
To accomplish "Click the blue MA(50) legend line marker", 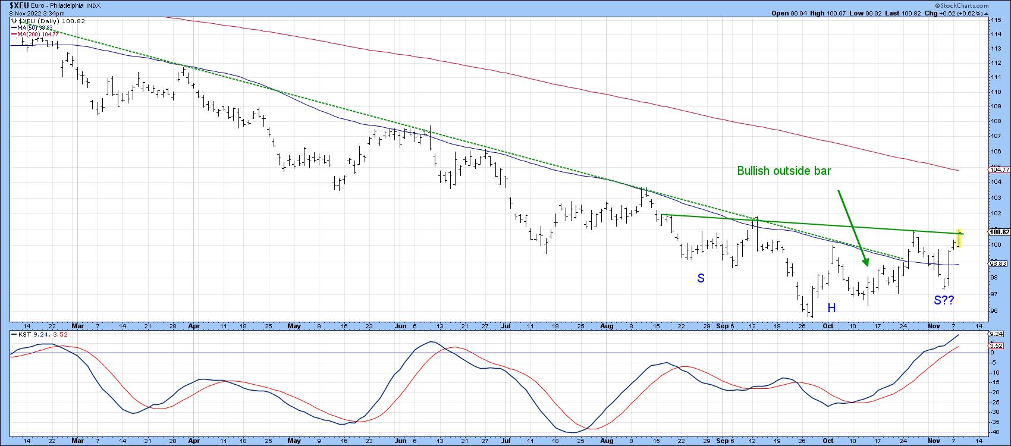I will click(14, 28).
